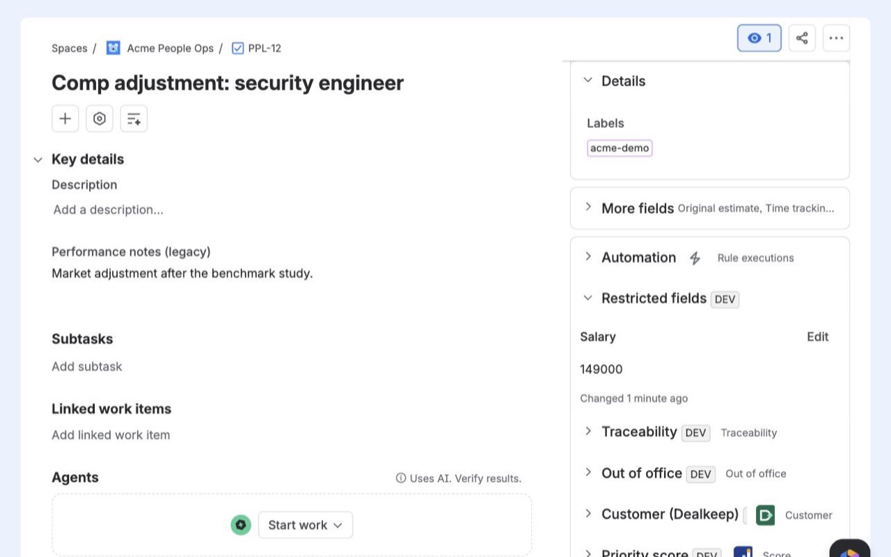Open the three-dot more actions menu
Image resolution: width=891 pixels, height=557 pixels.
836,38
